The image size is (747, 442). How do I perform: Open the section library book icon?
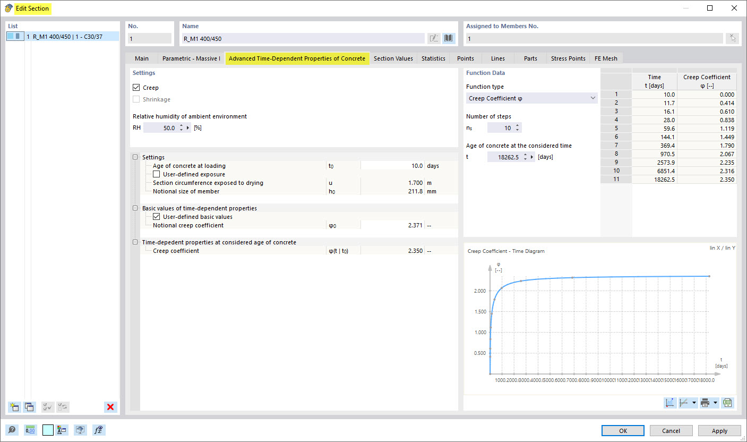coord(449,38)
